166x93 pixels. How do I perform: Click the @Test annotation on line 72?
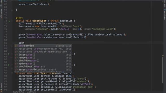[x=19, y=18]
